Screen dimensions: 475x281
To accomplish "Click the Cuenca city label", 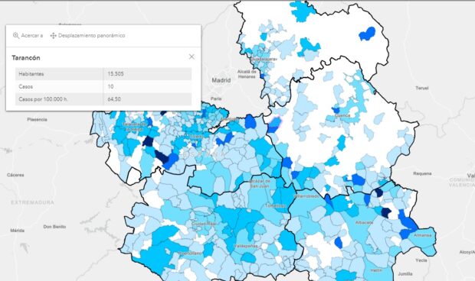I will coord(342,115).
